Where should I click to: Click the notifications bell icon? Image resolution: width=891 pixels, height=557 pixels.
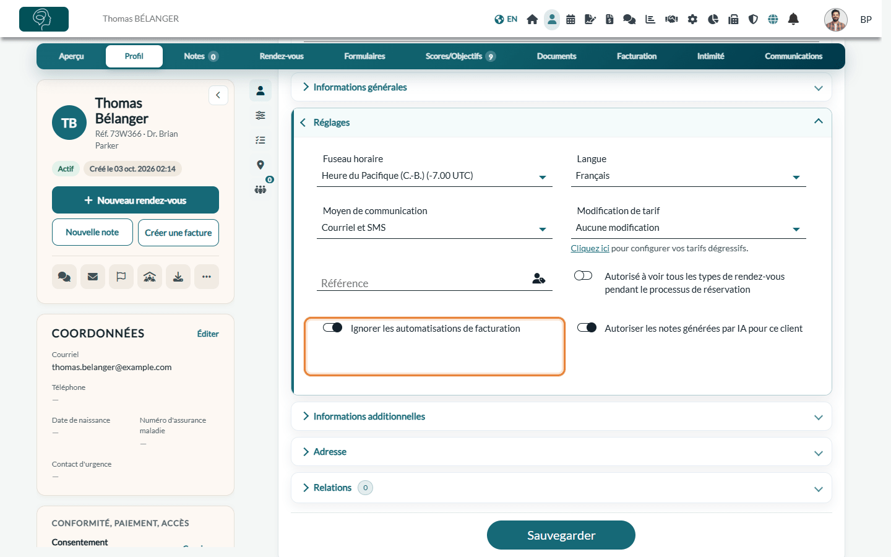793,19
